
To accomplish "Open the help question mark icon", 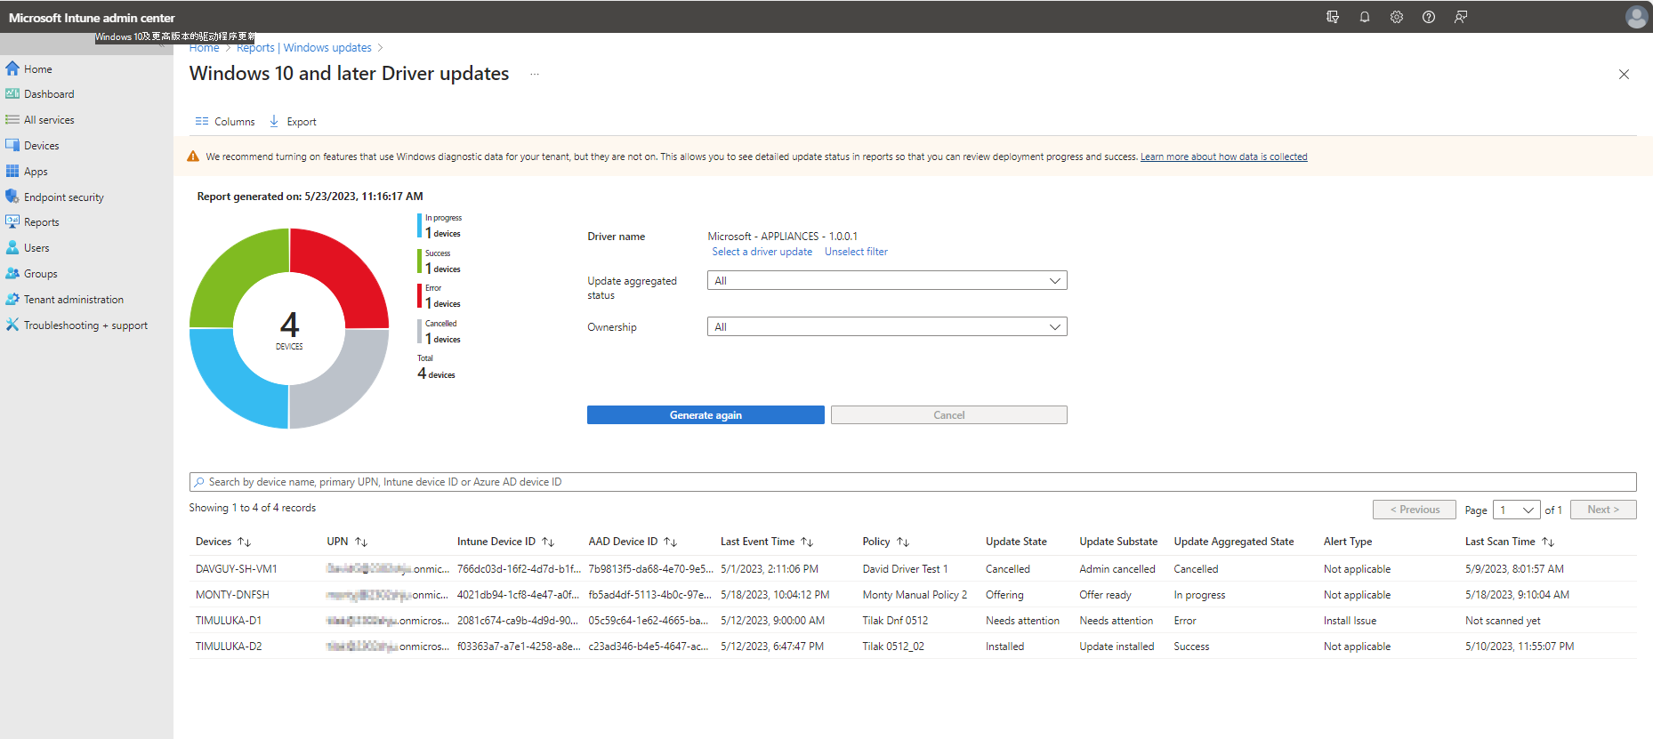I will (1429, 17).
